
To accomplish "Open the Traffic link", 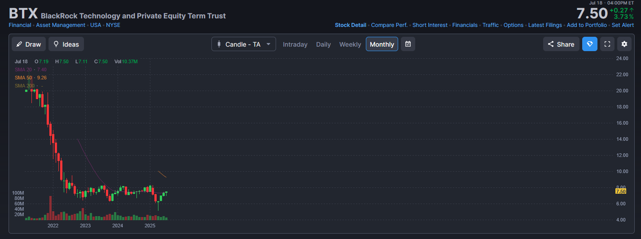I will click(491, 25).
